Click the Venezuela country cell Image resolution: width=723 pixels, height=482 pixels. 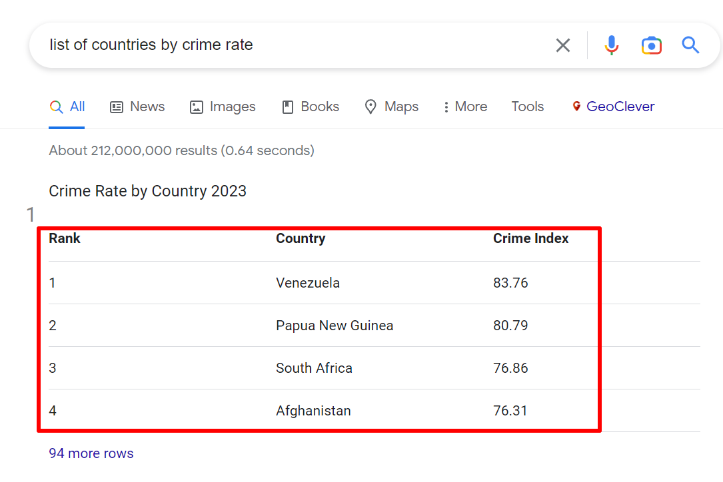coord(308,283)
